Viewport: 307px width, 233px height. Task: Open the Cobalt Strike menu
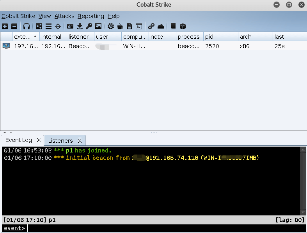(18, 16)
